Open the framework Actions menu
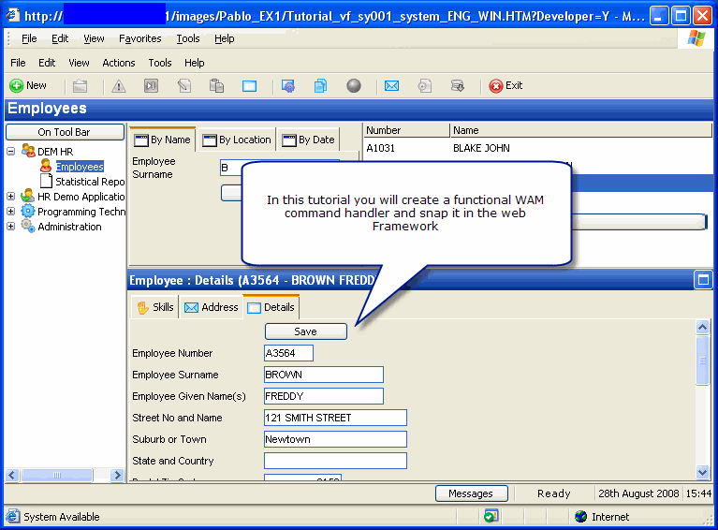Image resolution: width=718 pixels, height=530 pixels. (x=119, y=63)
